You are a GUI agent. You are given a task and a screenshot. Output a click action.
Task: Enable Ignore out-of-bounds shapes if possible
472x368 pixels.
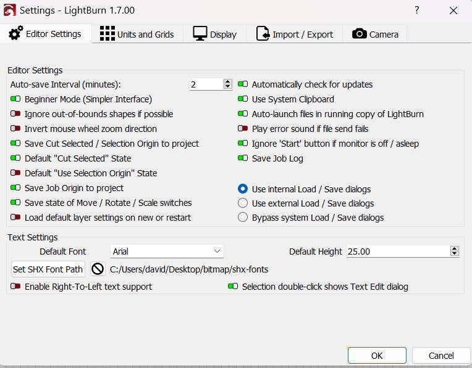[x=15, y=113]
